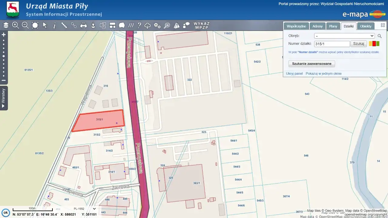Image resolution: width=388 pixels, height=218 pixels.
Task: Open the Obręb dropdown list
Action: [x=344, y=36]
